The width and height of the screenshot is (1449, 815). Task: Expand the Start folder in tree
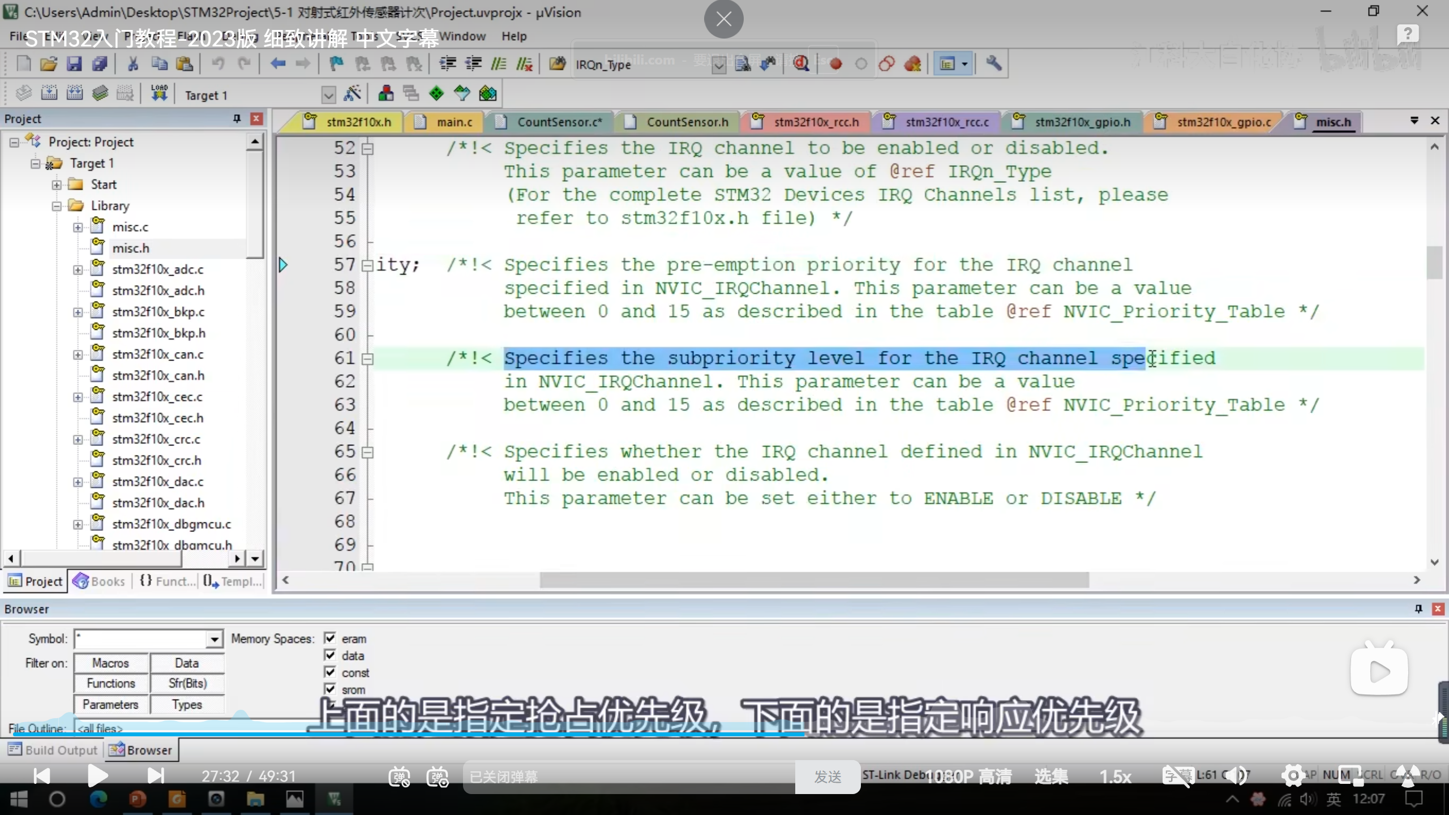tap(57, 185)
